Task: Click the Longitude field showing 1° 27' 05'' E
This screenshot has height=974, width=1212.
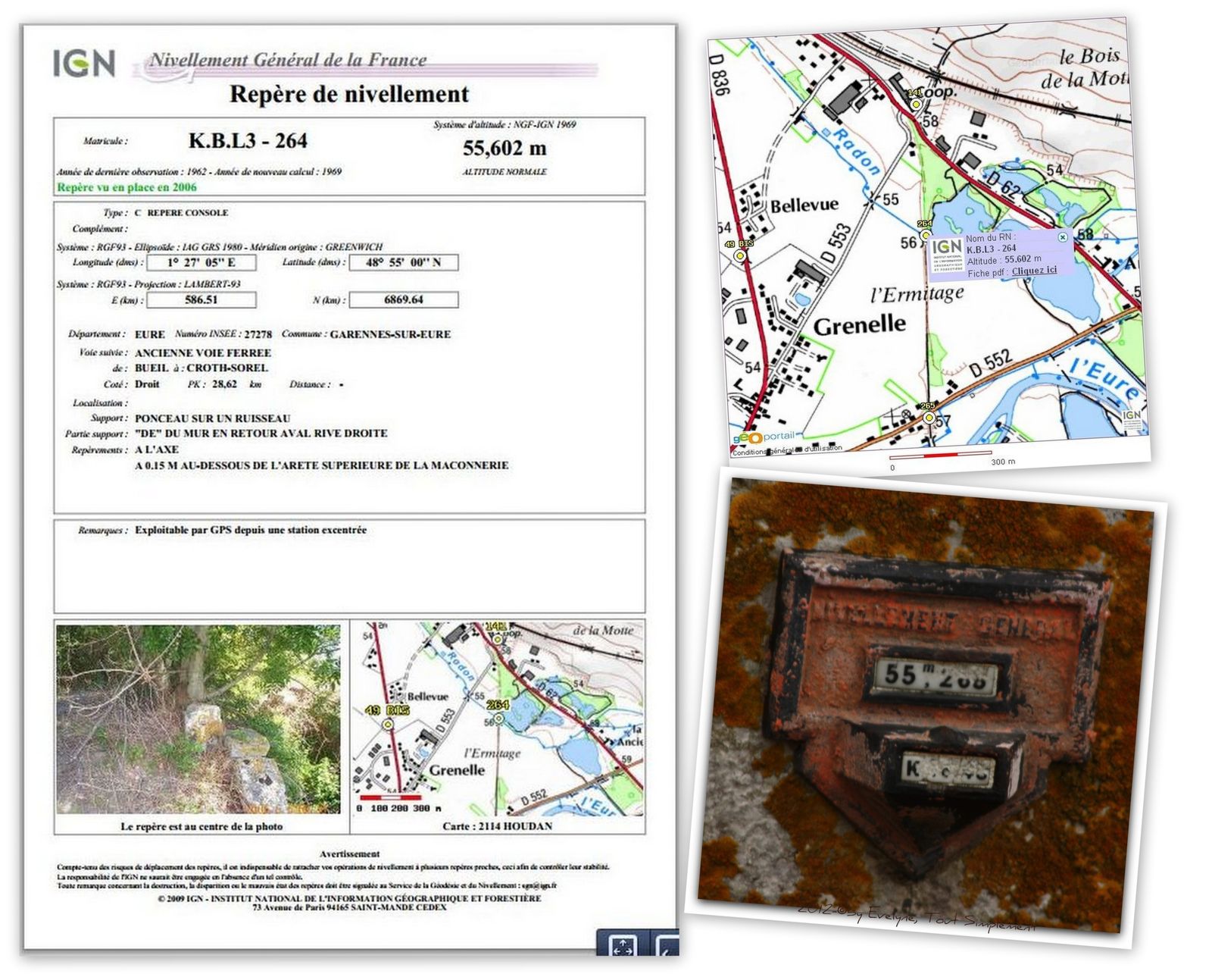Action: coord(201,262)
